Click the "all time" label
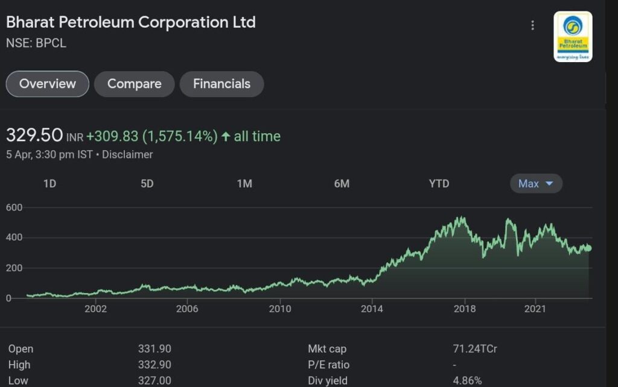This screenshot has height=387, width=618. coord(257,136)
